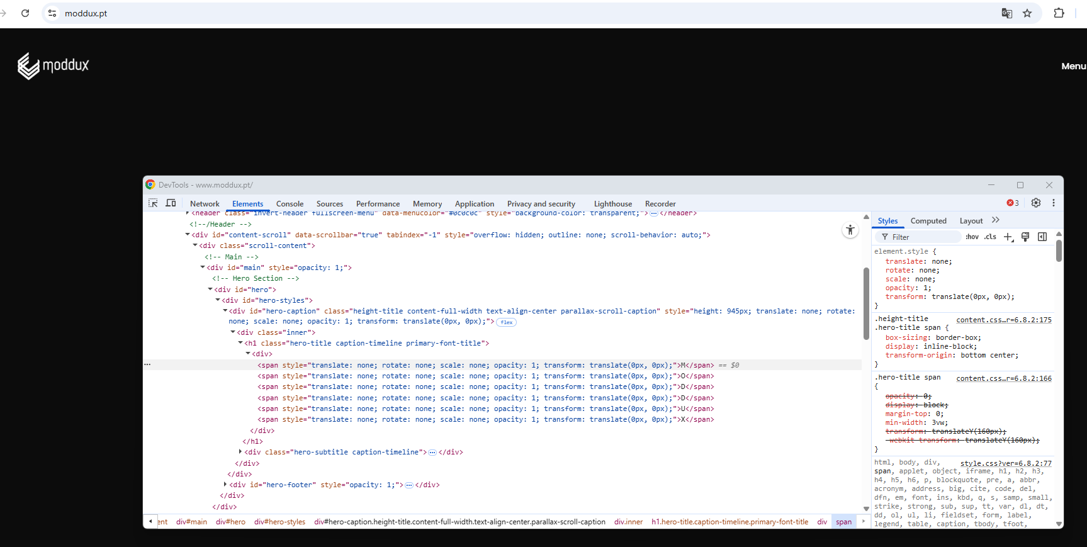Open the rendering emulation paintbrush icon
This screenshot has width=1087, height=547.
point(1025,237)
